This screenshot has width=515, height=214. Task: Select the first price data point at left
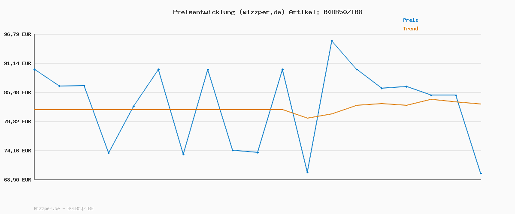click(x=34, y=69)
